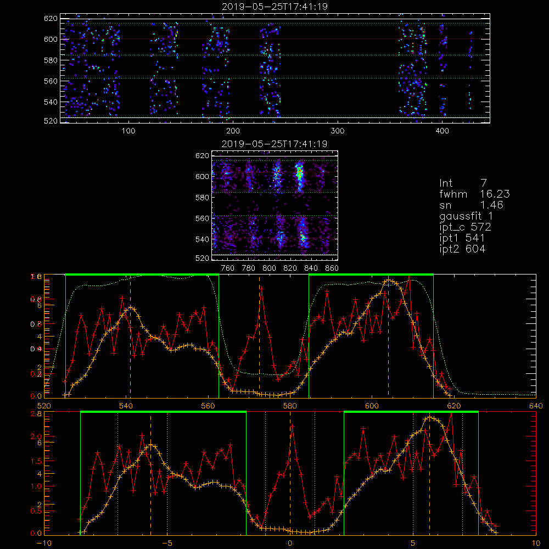Click the top raster plot title 2019-05-25T17:41:19
Viewport: 549px width, 549px height.
pyautogui.click(x=274, y=7)
